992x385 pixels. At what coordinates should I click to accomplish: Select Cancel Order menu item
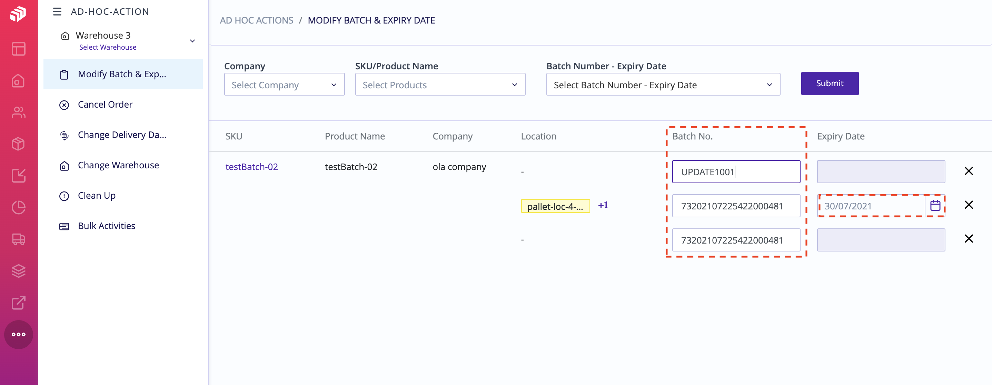tap(123, 104)
